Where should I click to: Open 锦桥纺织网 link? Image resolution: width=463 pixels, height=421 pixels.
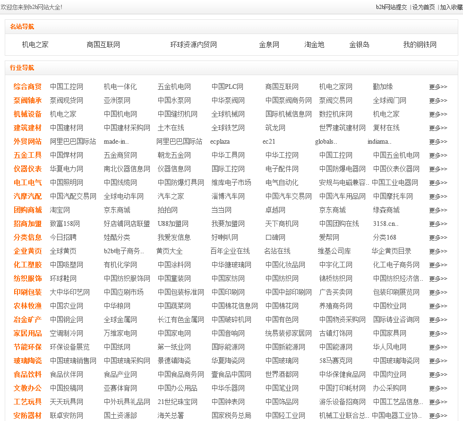[x=336, y=278]
